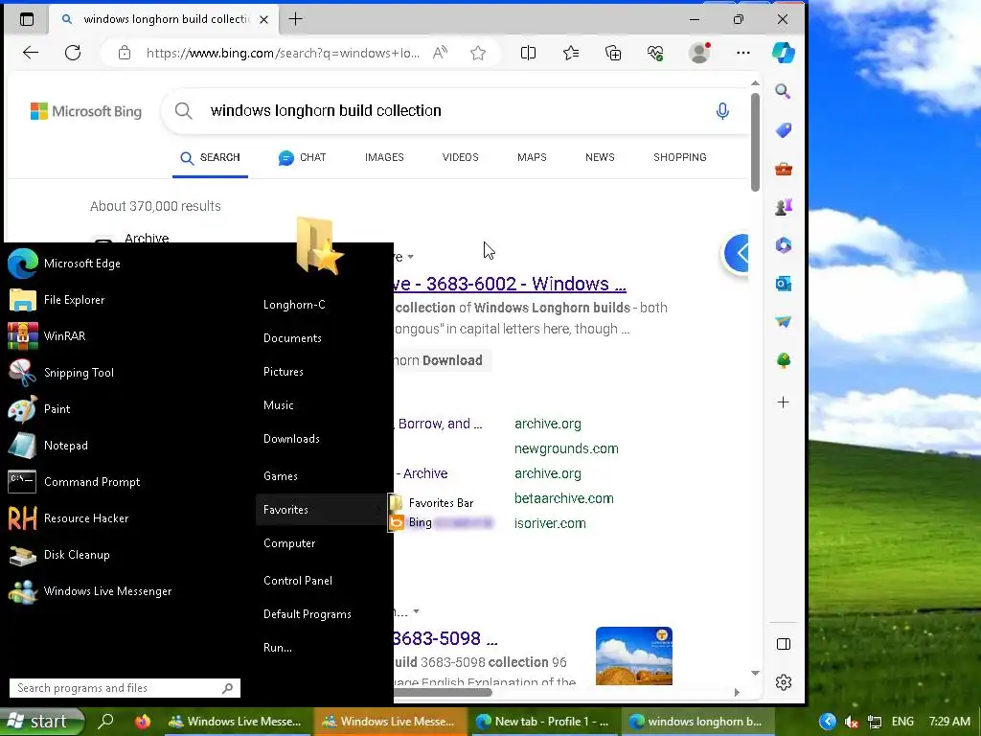The width and height of the screenshot is (981, 736).
Task: Click the Start button on taskbar
Action: point(41,722)
